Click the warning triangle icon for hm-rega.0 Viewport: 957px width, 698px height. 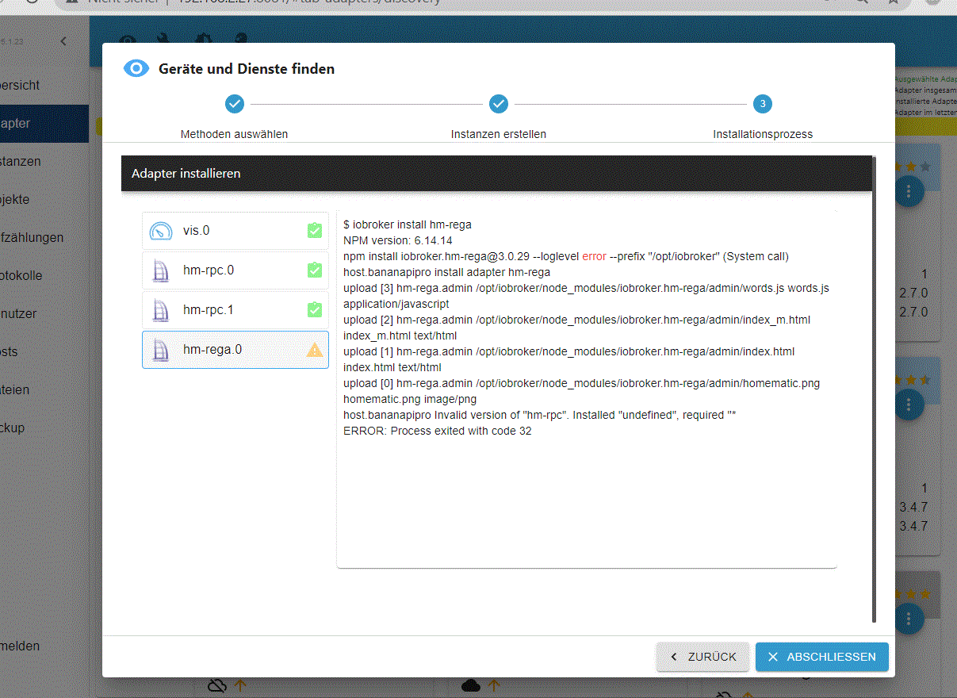[x=314, y=350]
